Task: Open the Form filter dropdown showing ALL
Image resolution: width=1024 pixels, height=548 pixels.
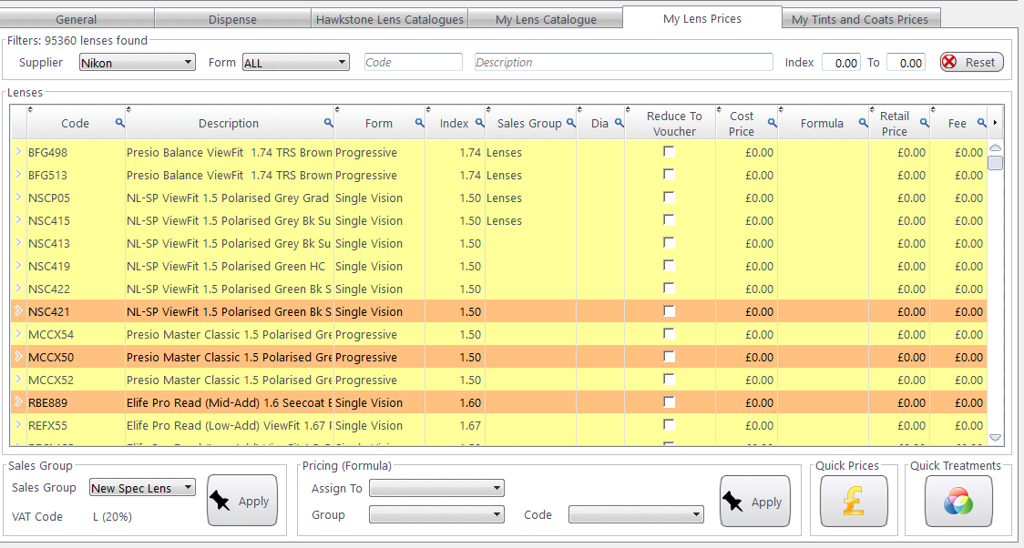Action: [x=296, y=63]
